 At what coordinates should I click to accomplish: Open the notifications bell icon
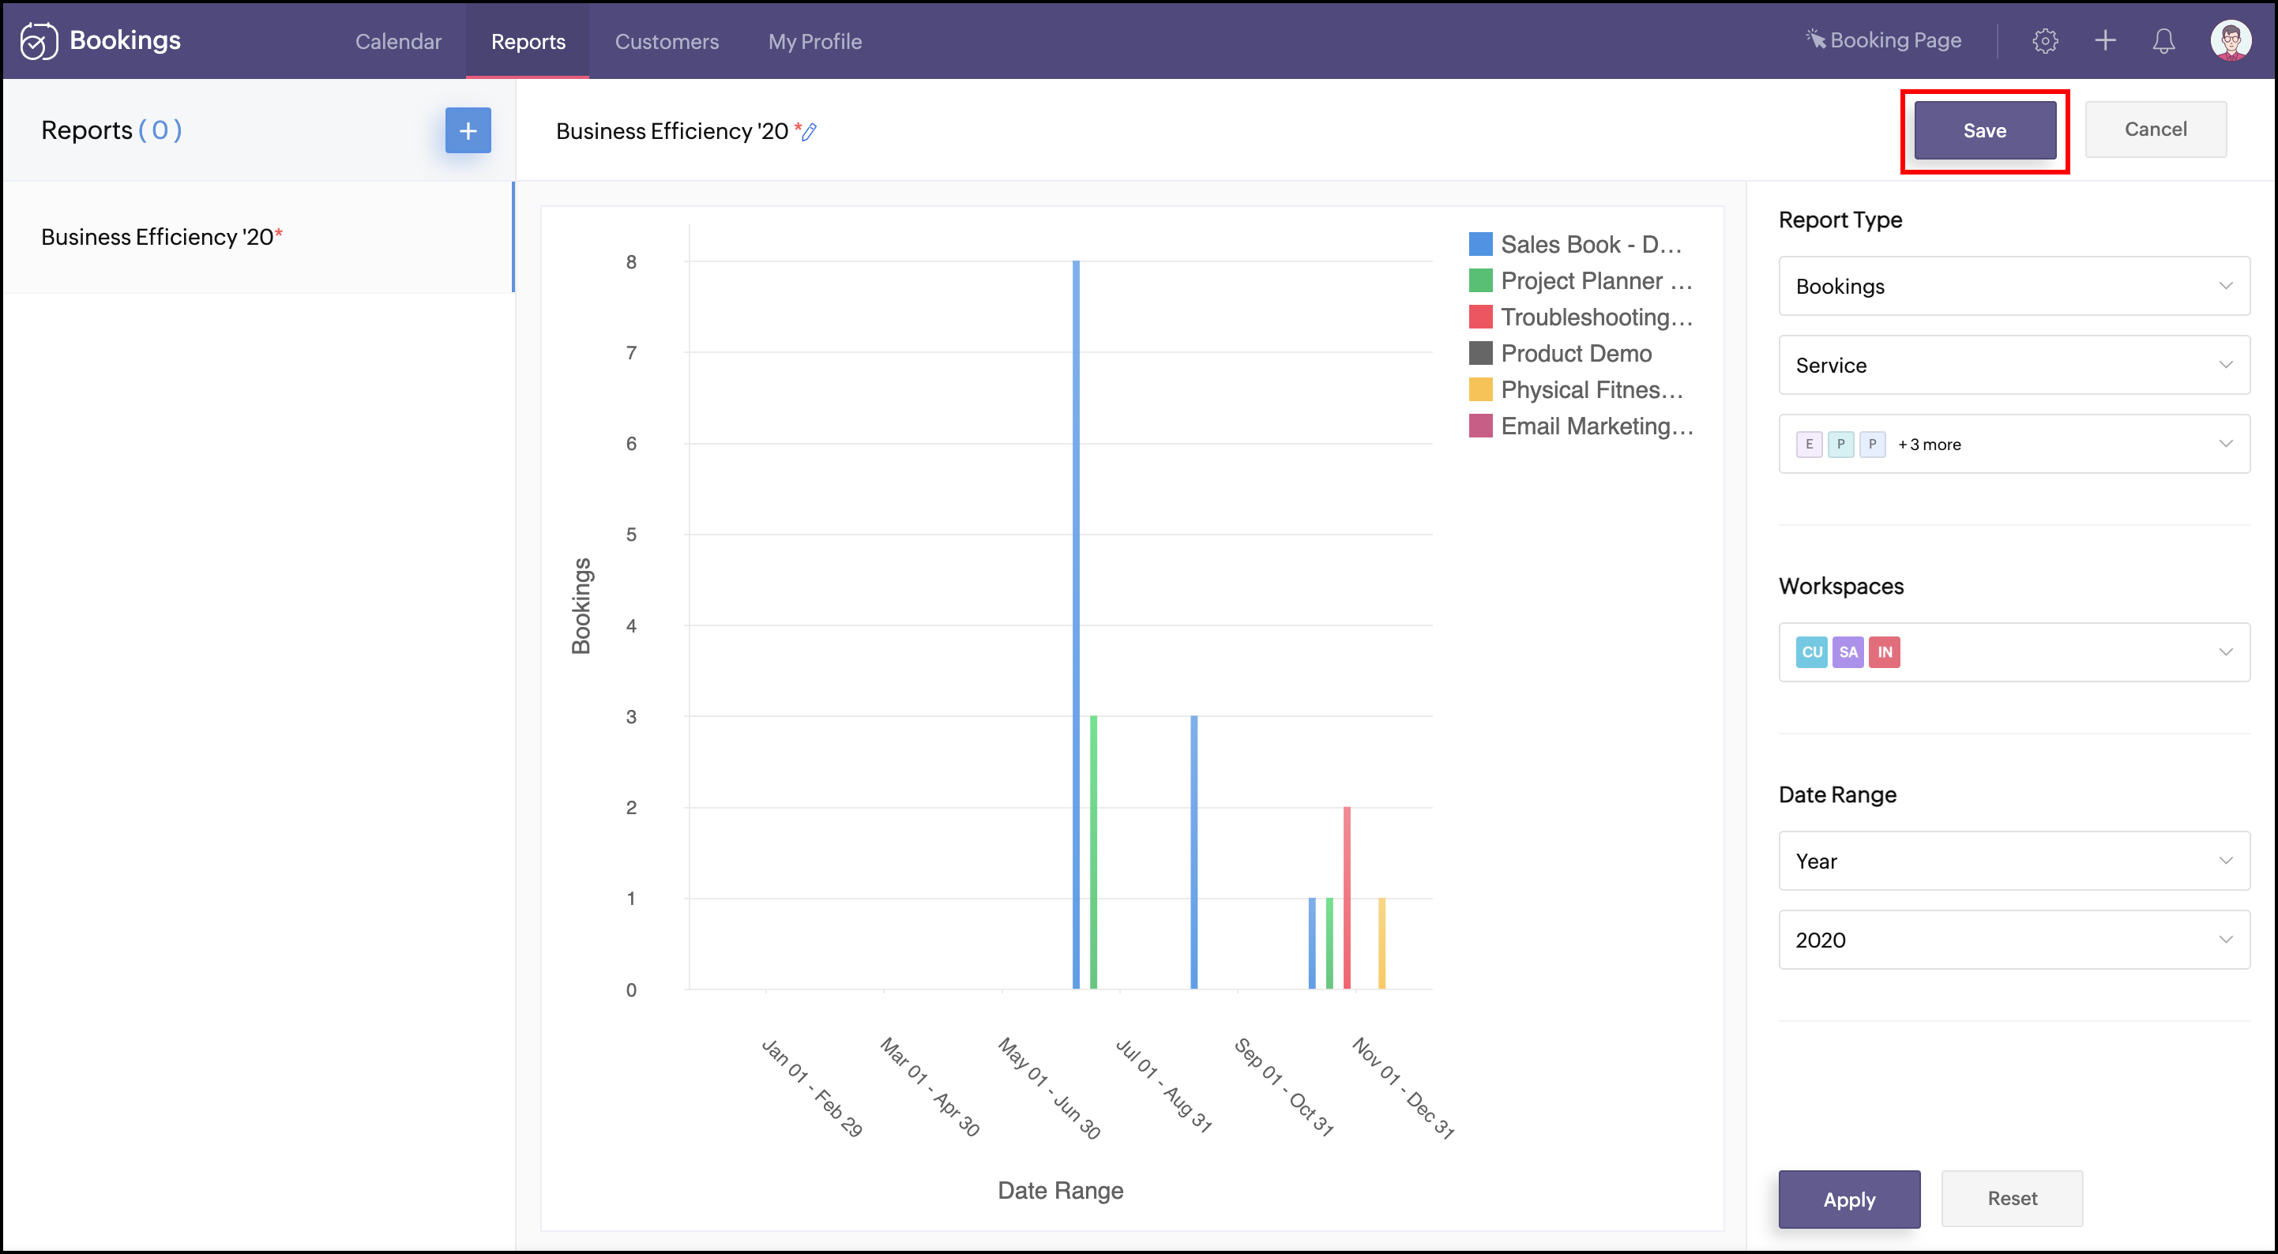pos(2163,41)
